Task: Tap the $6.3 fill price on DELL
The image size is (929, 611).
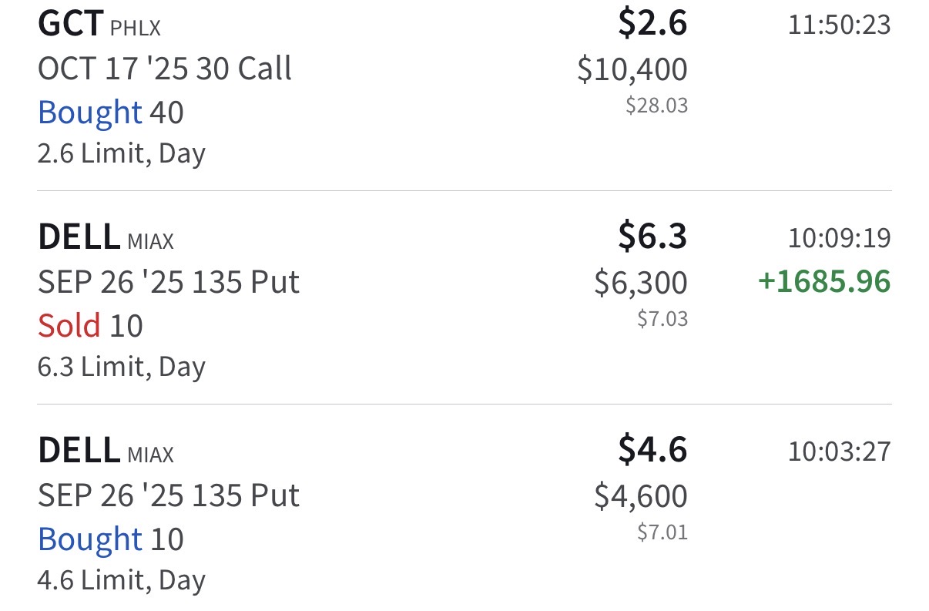Action: pyautogui.click(x=652, y=237)
